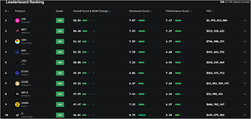Click the AA grade badge for ZAMA
This screenshot has height=119, width=251.
60,105
